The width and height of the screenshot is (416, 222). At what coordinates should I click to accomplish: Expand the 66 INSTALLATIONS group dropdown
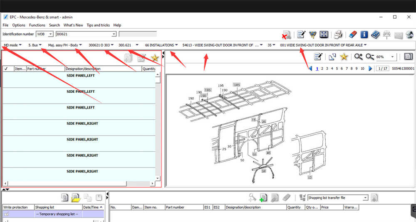[x=177, y=45]
